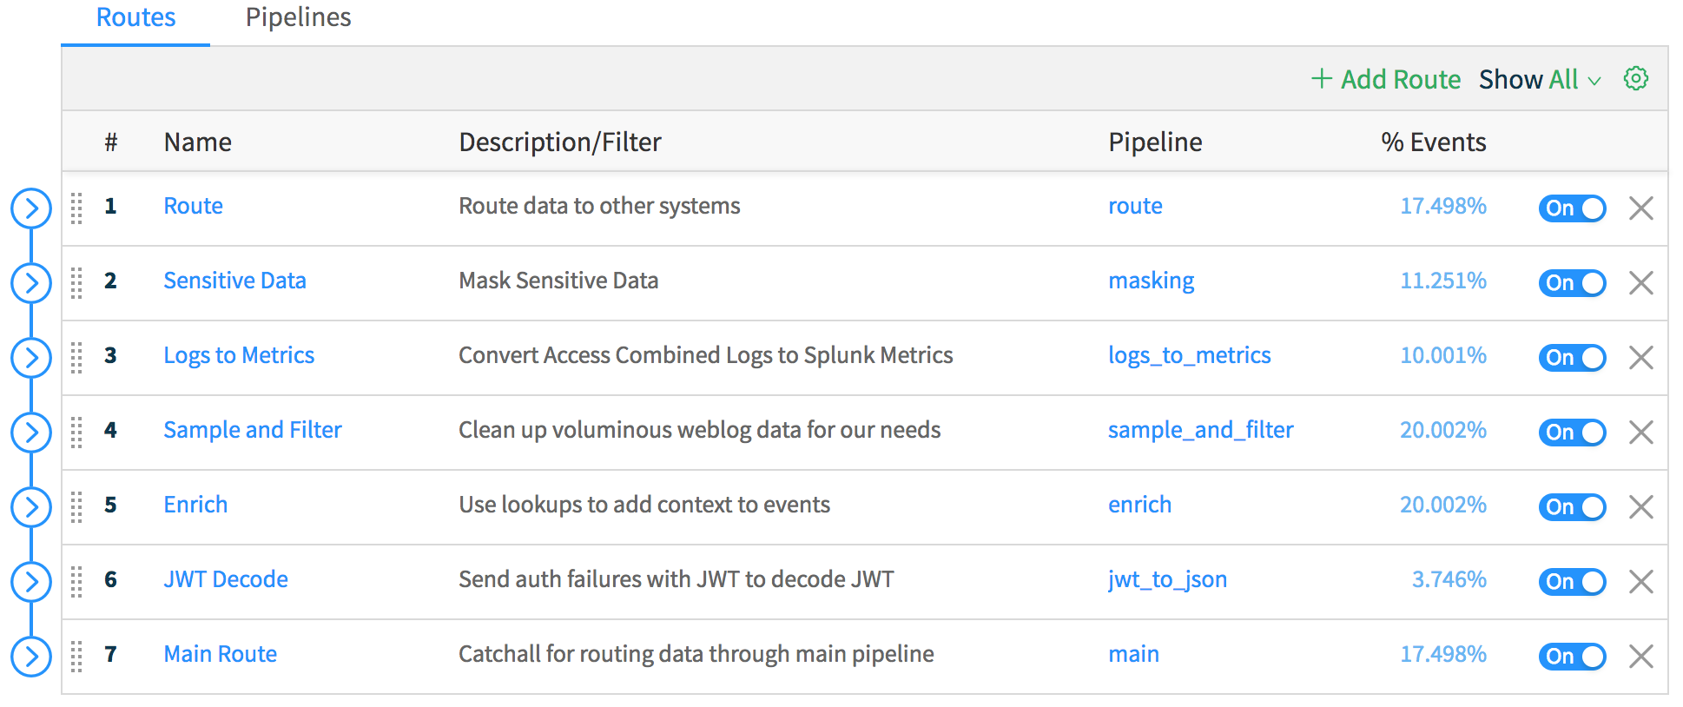Toggle off the Route row On switch
The image size is (1683, 707).
coord(1572,208)
